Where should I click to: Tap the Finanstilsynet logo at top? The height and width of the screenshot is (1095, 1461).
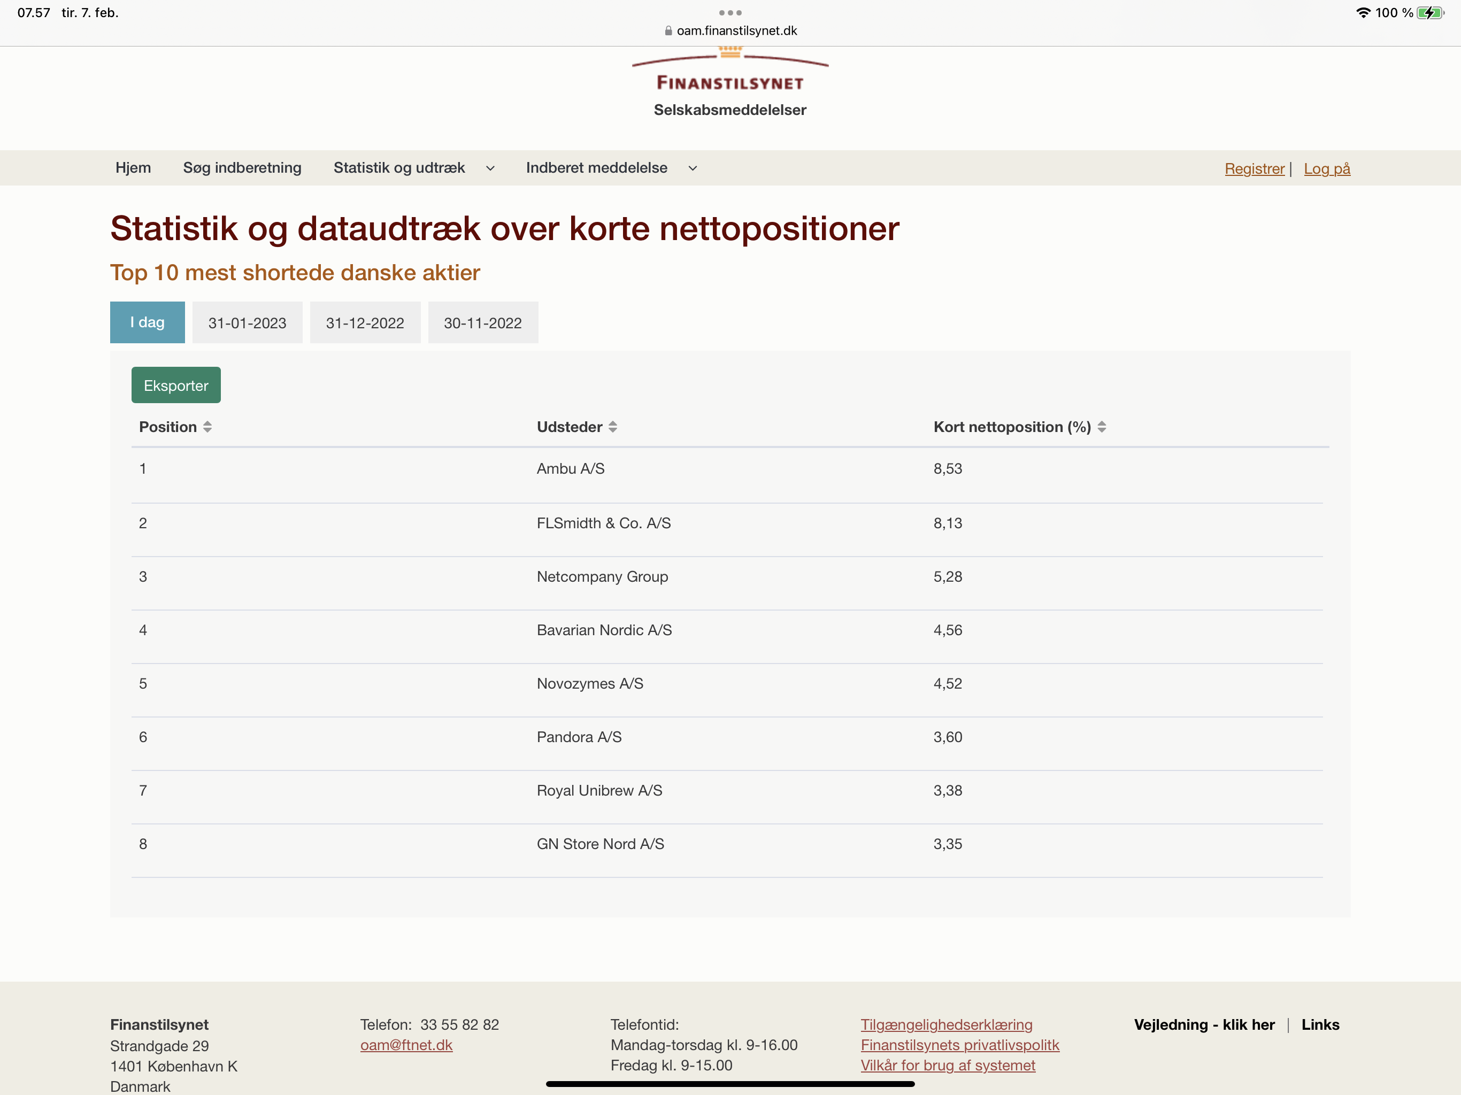(x=730, y=70)
